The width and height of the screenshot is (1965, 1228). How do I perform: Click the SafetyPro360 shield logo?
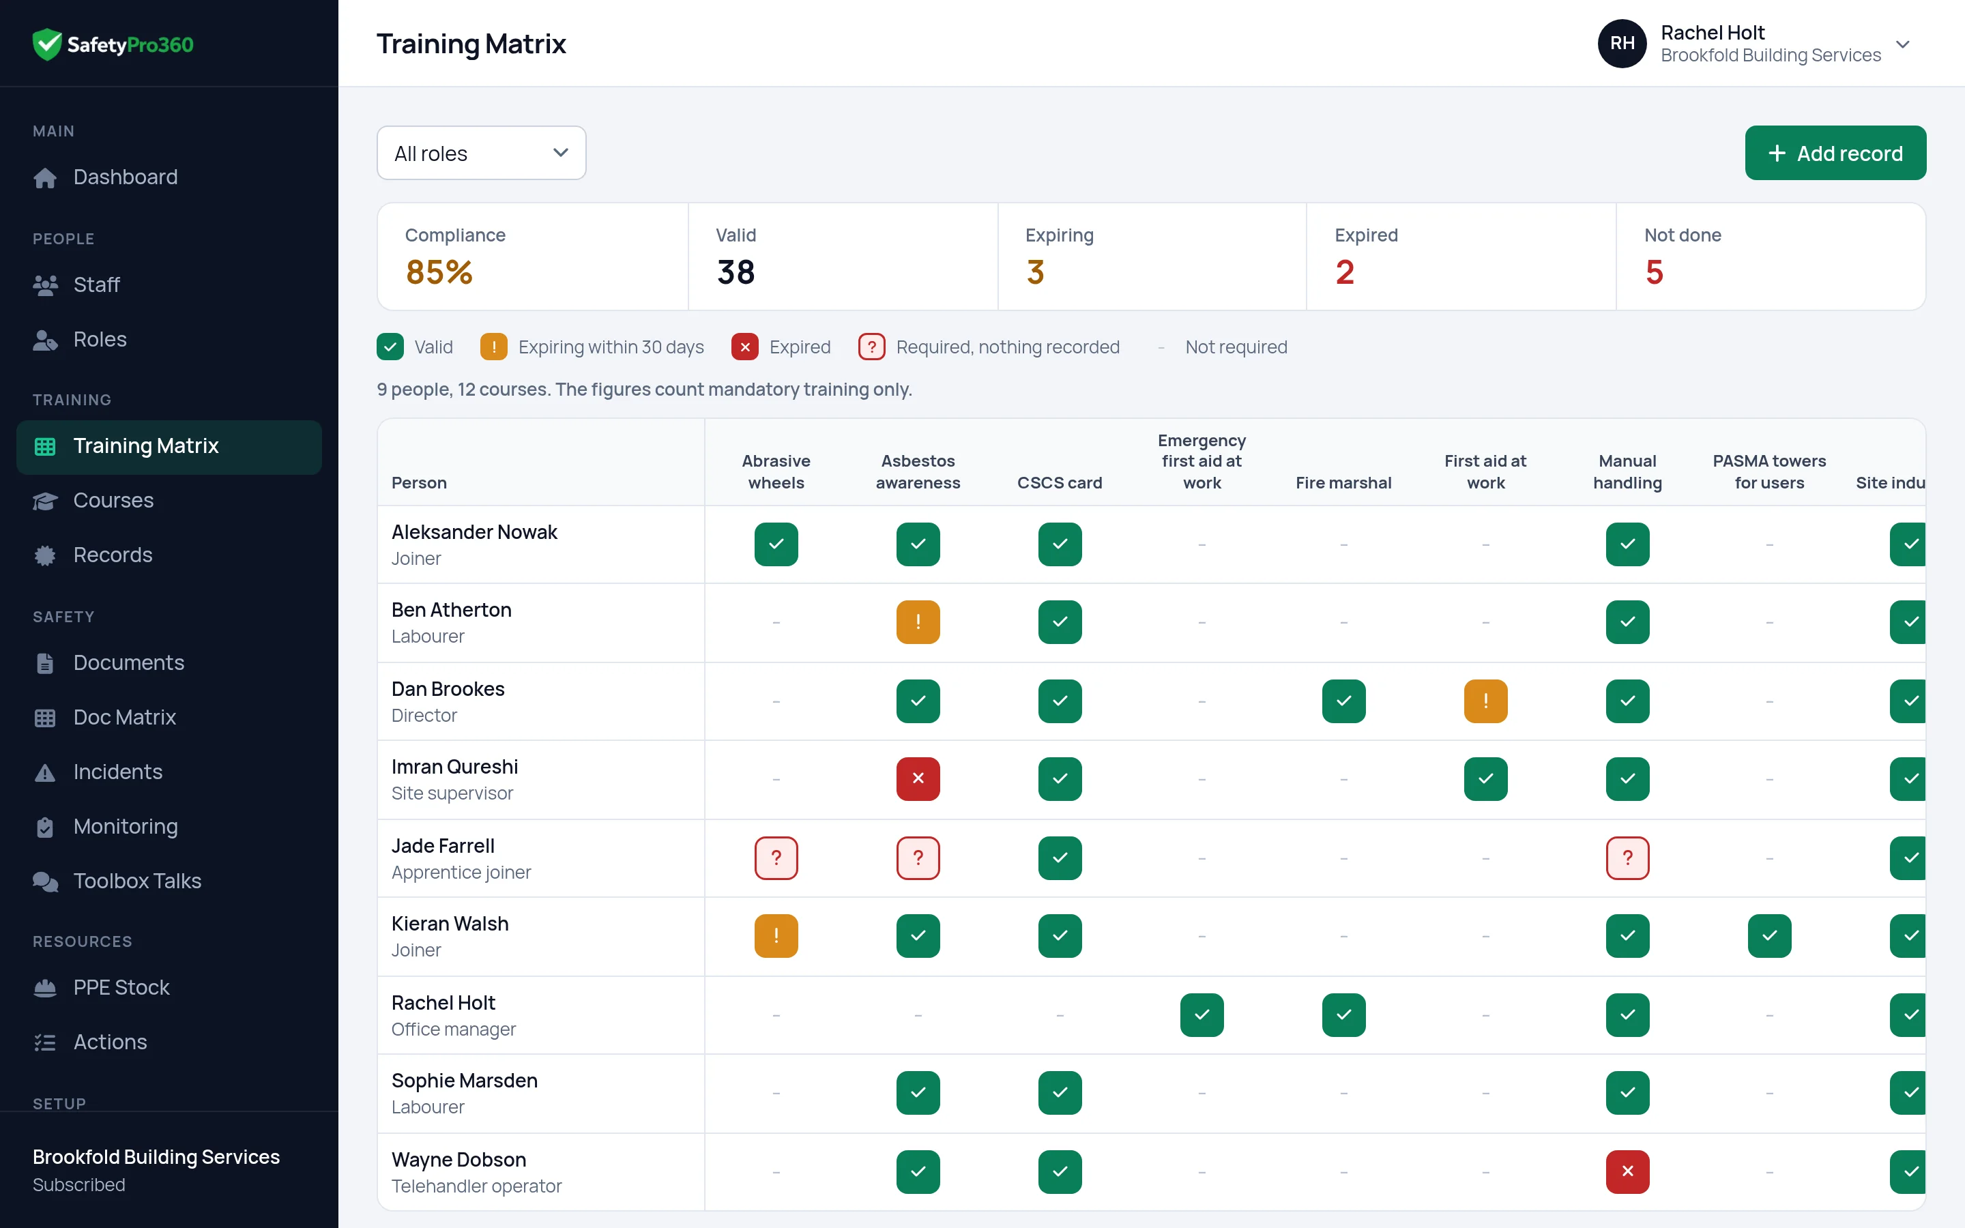click(x=47, y=44)
